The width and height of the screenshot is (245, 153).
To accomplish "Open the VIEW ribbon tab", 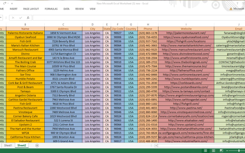I will tap(93, 9).
